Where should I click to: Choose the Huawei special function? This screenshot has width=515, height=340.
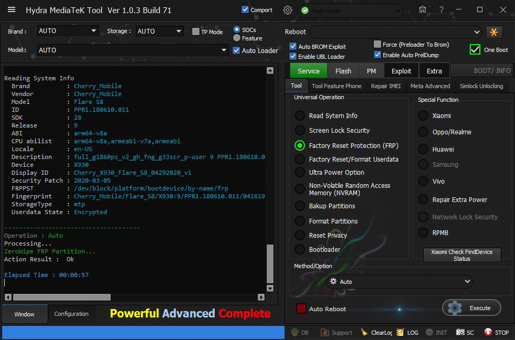[423, 149]
